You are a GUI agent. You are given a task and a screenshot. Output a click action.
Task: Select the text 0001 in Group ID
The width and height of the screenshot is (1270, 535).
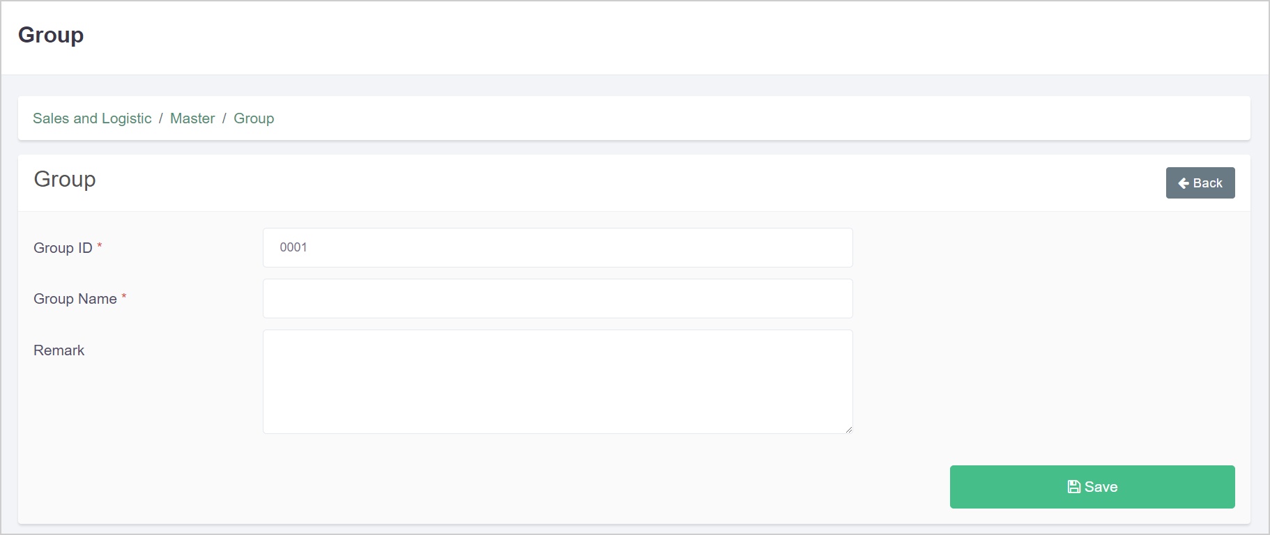click(x=293, y=247)
